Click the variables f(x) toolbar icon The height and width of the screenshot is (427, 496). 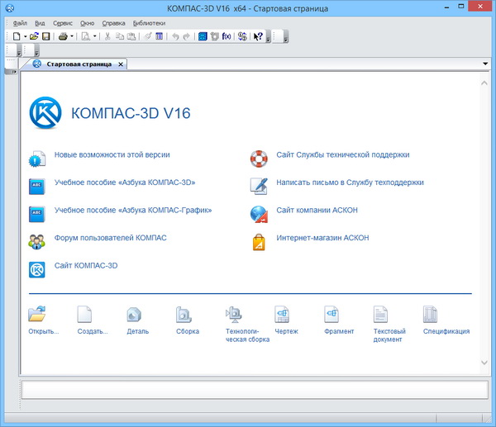(227, 36)
